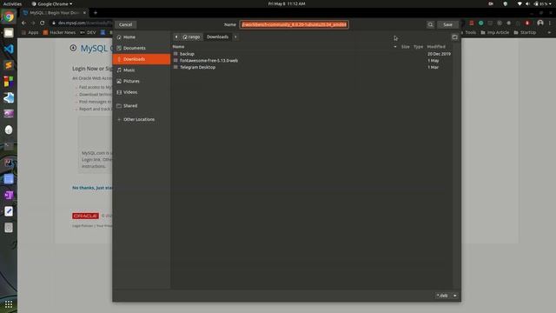The width and height of the screenshot is (556, 313).
Task: Click the rango home breadcrumb
Action: pyautogui.click(x=191, y=37)
